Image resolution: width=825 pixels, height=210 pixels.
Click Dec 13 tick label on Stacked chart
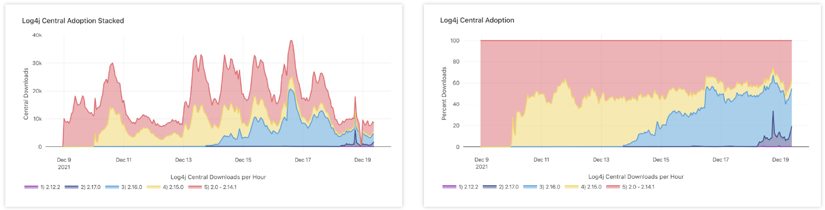tap(183, 160)
